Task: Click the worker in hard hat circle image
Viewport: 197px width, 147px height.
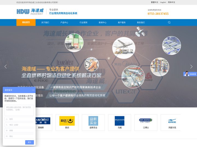Action: [92, 64]
